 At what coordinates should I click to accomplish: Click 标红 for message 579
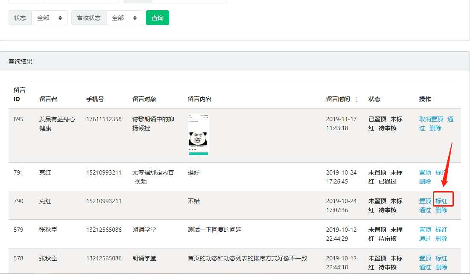[441, 230]
